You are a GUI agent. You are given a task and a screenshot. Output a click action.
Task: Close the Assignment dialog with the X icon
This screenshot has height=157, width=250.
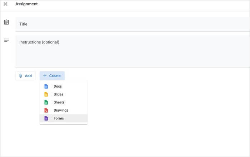[x=5, y=4]
